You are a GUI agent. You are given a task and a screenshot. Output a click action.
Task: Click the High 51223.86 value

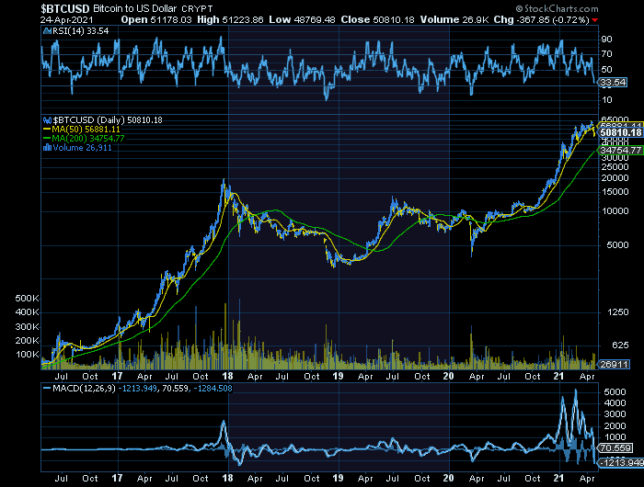230,19
